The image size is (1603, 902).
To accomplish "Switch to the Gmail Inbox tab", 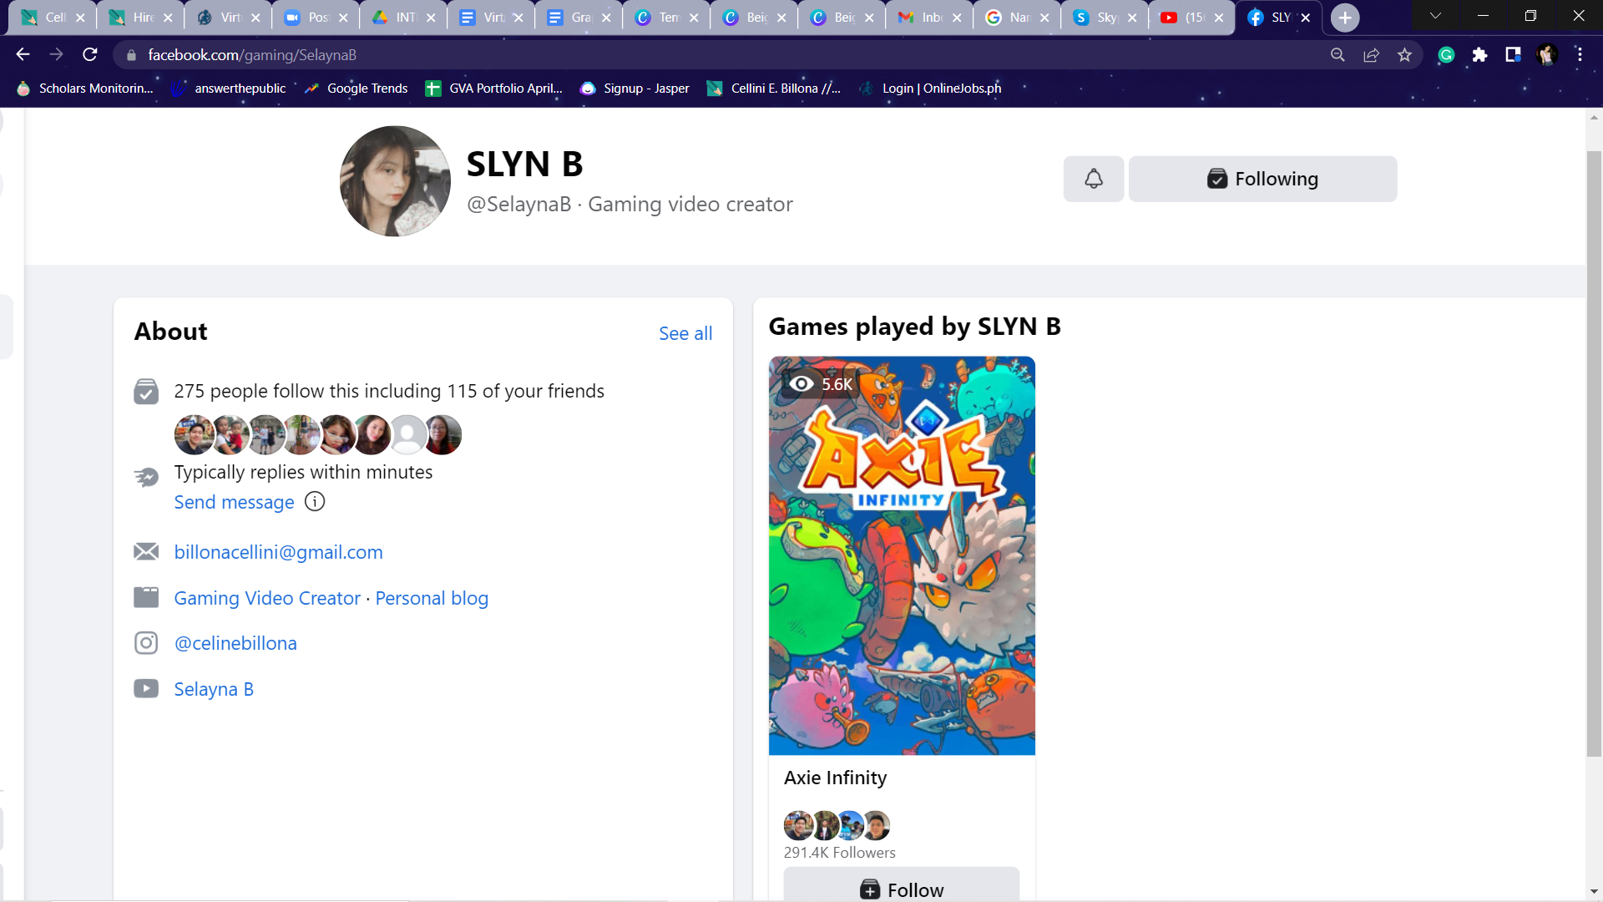I will (x=923, y=18).
